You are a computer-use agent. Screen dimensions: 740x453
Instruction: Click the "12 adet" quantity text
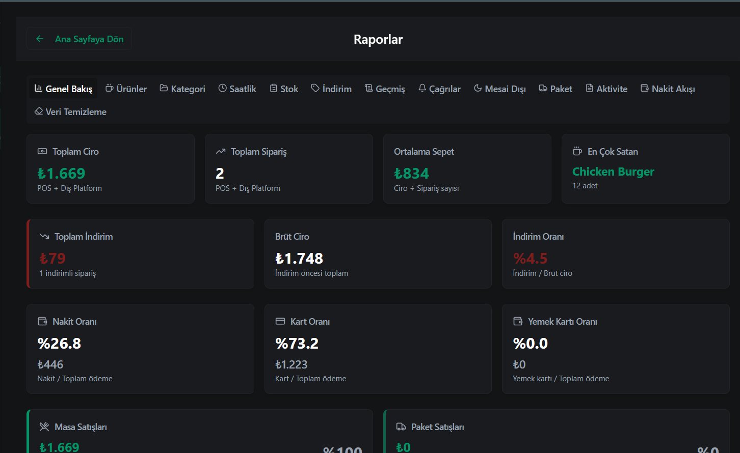tap(585, 186)
